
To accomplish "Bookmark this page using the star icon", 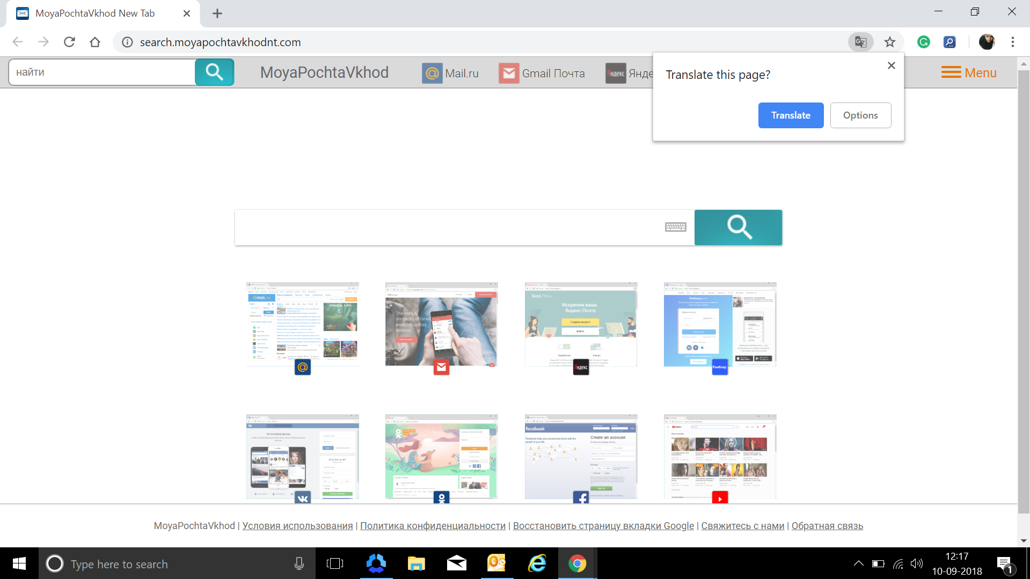I will tap(890, 42).
